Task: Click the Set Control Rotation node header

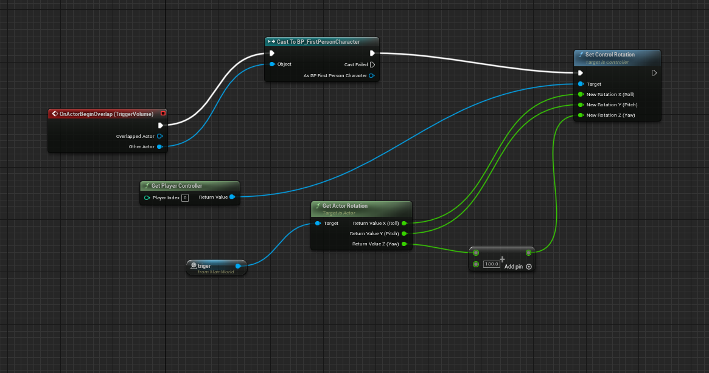Action: click(617, 58)
